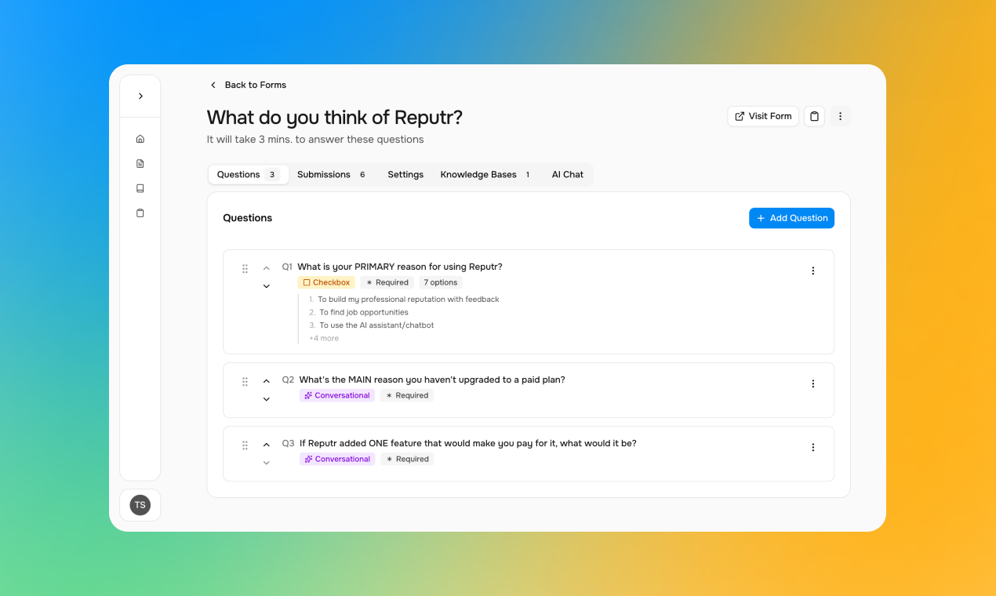Move Q3 up with the up arrow

tap(266, 445)
